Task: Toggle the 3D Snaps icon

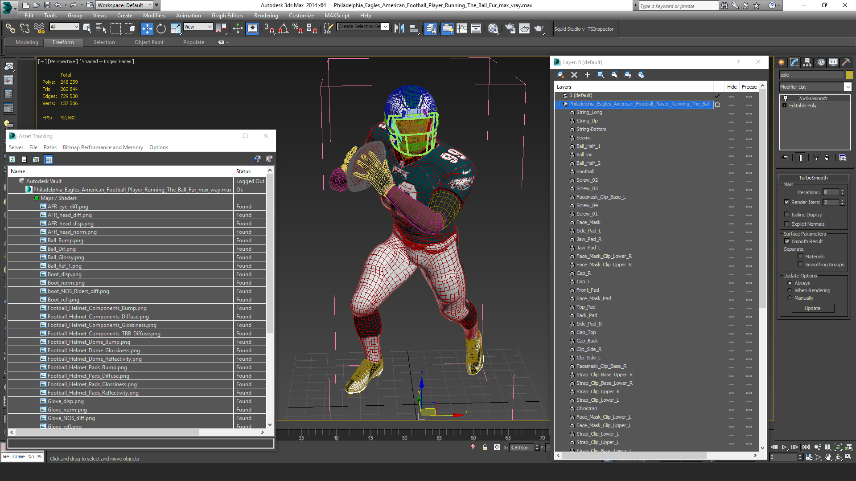Action: [269, 29]
